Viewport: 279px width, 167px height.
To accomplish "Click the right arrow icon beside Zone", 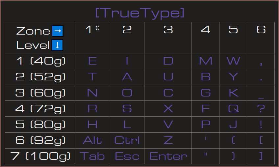I will [58, 31].
